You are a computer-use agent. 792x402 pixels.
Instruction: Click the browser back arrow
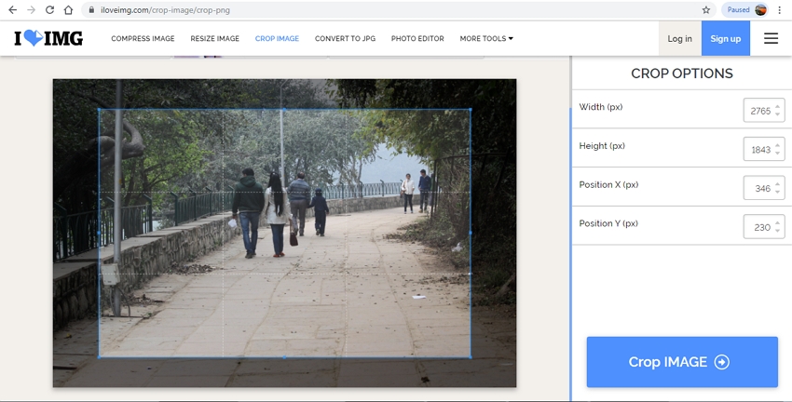(12, 9)
